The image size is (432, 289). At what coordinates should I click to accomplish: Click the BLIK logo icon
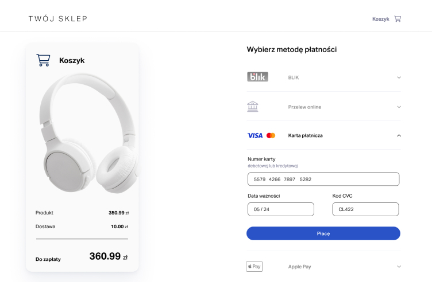click(x=257, y=77)
